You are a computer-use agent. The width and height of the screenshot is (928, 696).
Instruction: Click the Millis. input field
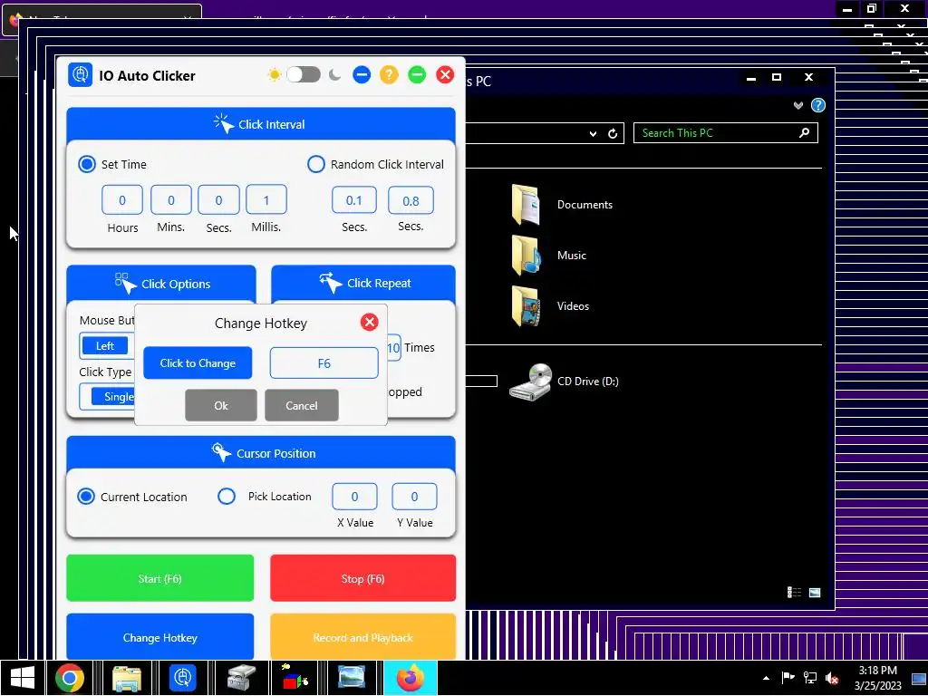point(266,200)
